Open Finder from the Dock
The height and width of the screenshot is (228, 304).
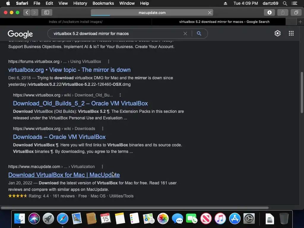(20, 218)
